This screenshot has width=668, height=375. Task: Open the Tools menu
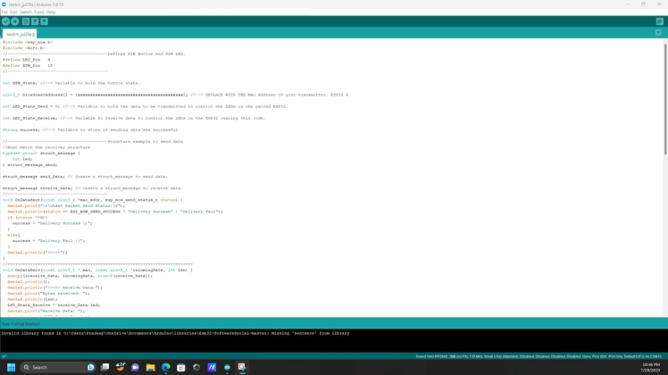(x=38, y=12)
